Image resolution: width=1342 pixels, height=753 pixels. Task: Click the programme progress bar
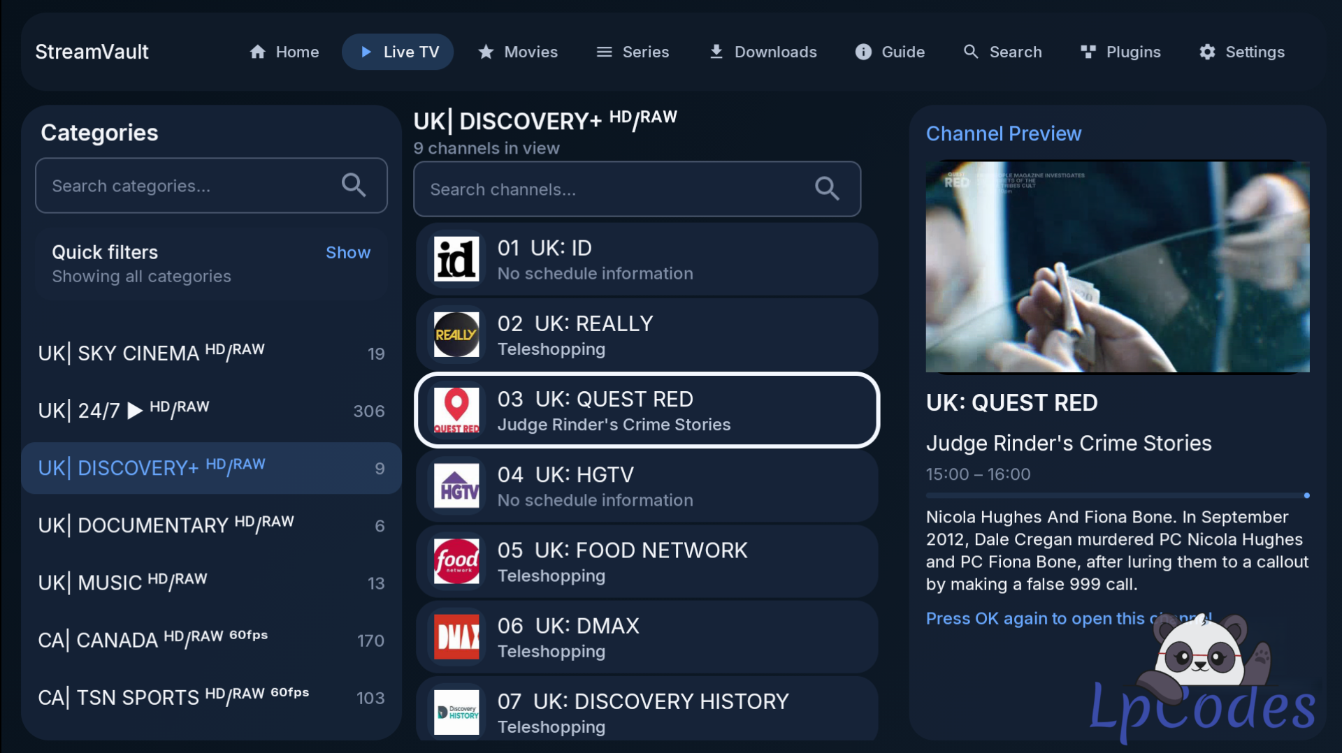point(1117,495)
